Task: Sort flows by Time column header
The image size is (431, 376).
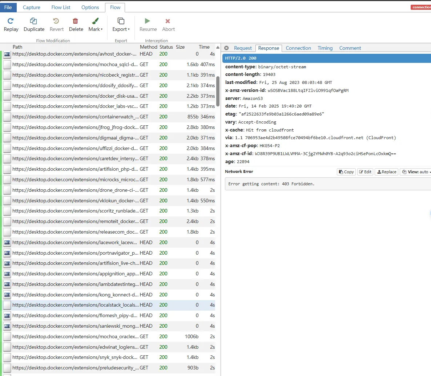Action: pyautogui.click(x=204, y=47)
